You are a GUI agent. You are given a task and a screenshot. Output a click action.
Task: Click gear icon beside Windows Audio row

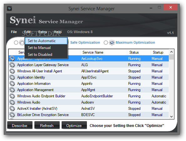pyautogui.click(x=12, y=102)
